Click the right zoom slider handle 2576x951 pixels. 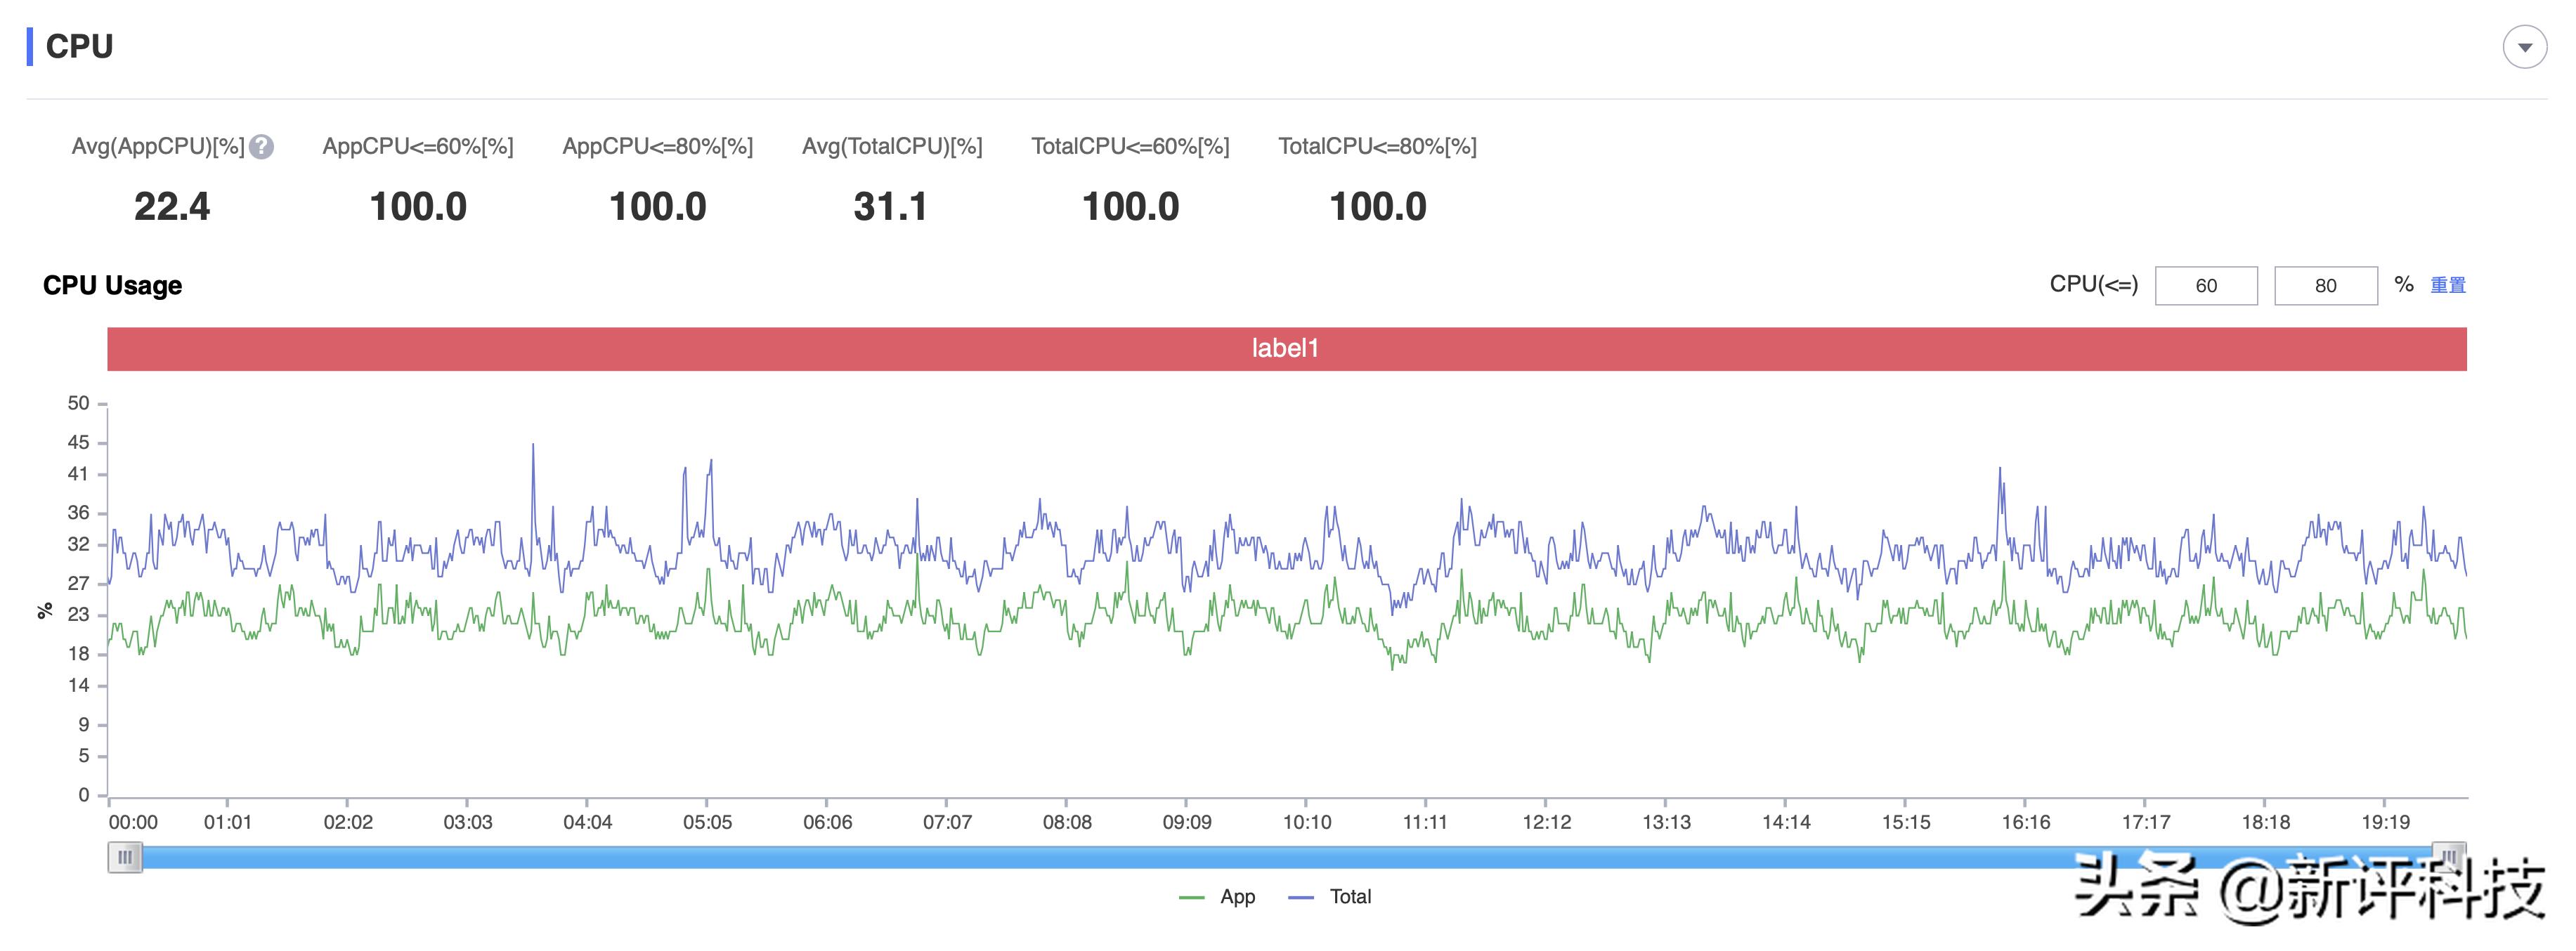(2448, 856)
